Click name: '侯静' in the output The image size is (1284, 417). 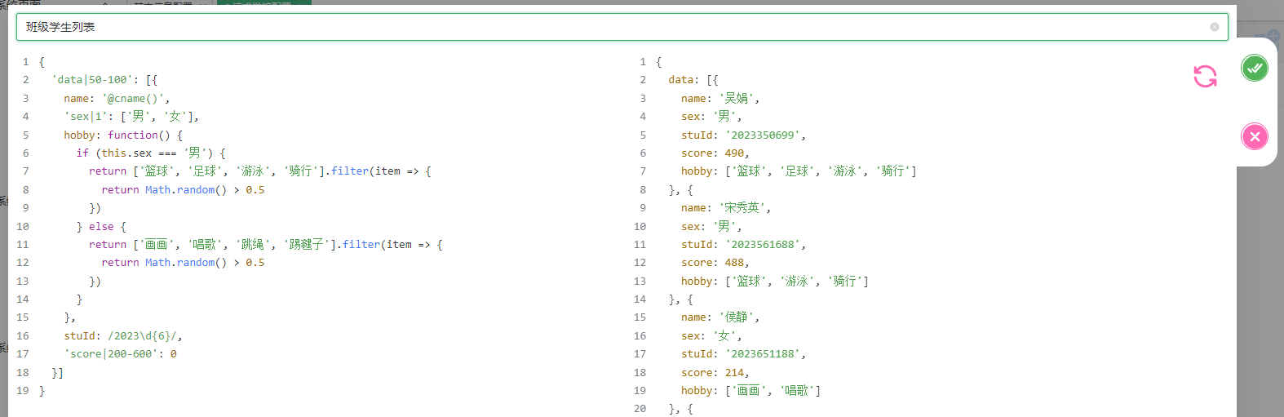720,317
